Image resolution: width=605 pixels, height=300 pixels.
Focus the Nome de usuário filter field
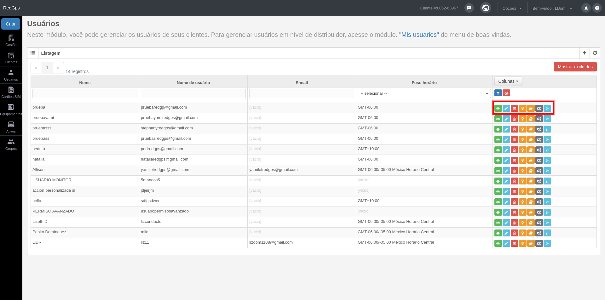193,93
